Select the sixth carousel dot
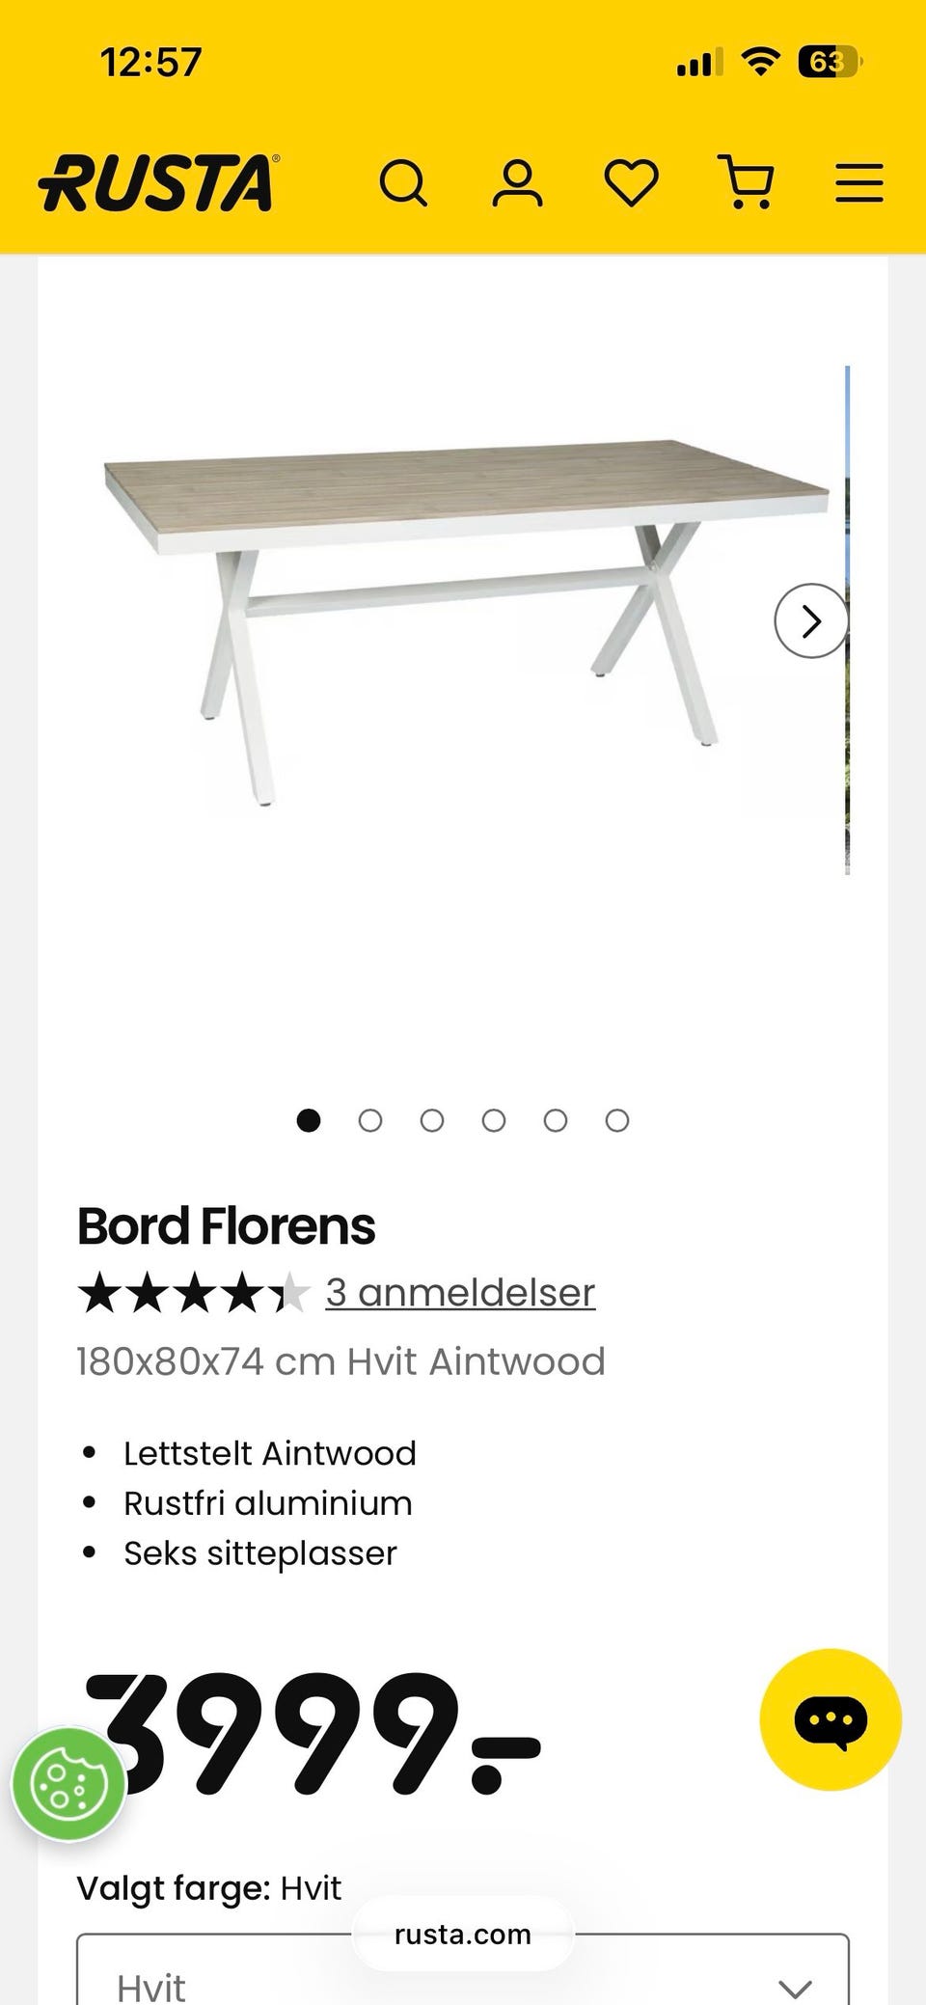The width and height of the screenshot is (926, 2005). click(617, 1120)
